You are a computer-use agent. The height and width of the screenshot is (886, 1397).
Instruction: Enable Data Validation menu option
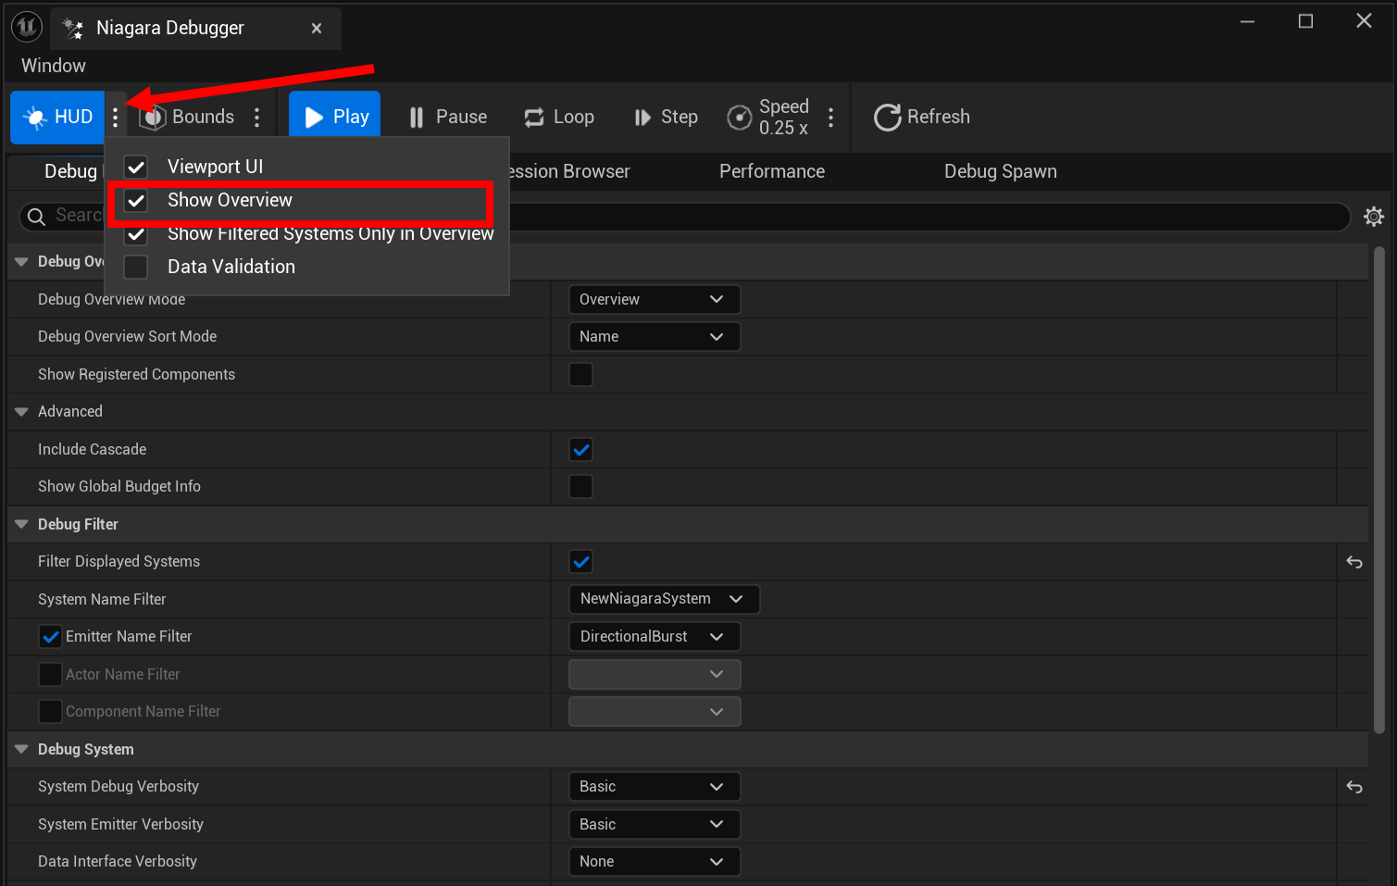pyautogui.click(x=307, y=267)
